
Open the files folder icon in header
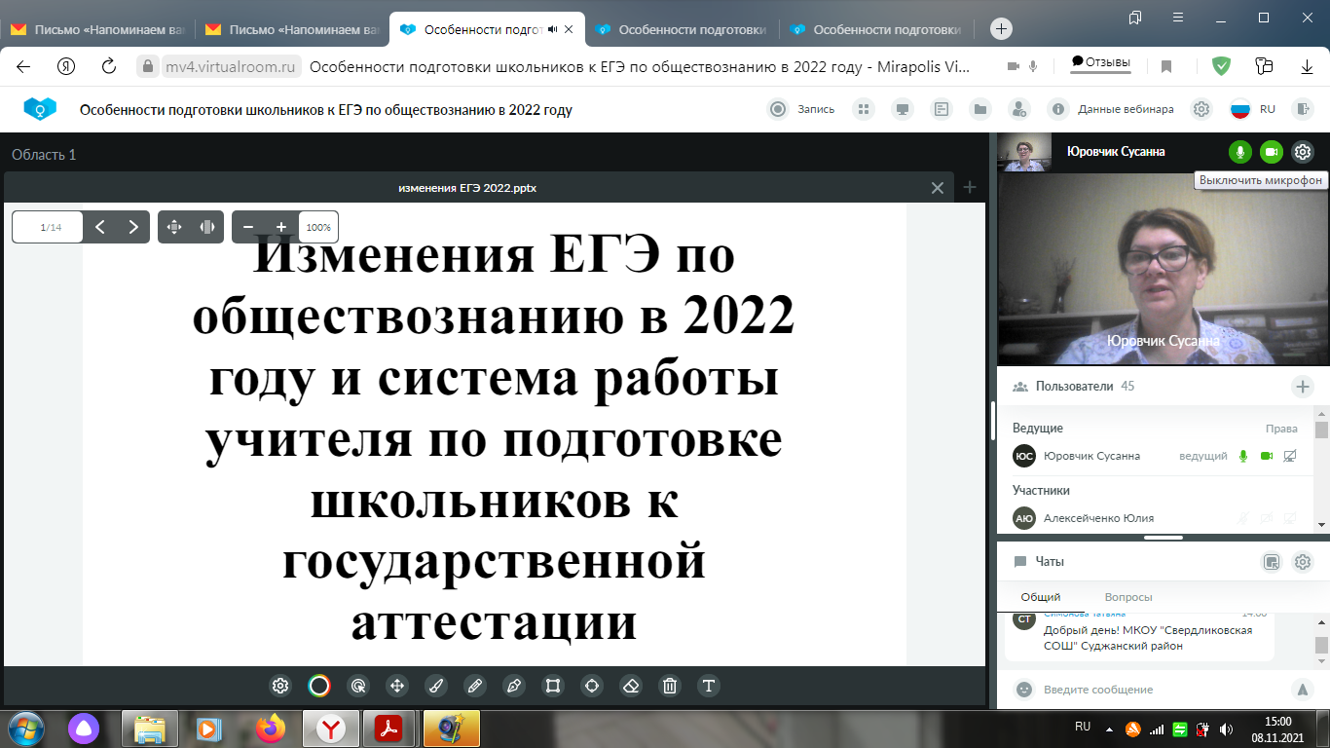pyautogui.click(x=980, y=109)
